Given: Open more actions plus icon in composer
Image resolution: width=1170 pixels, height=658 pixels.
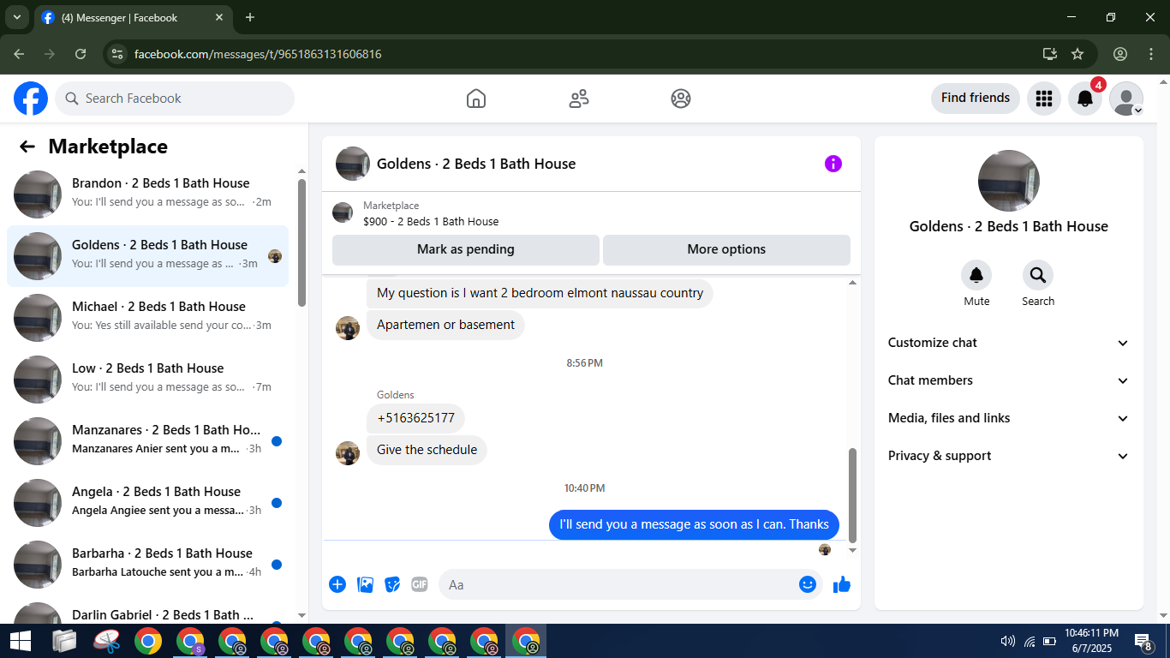Looking at the screenshot, I should pos(337,584).
